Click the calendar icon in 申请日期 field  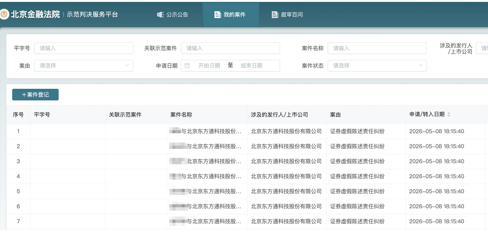coord(187,66)
